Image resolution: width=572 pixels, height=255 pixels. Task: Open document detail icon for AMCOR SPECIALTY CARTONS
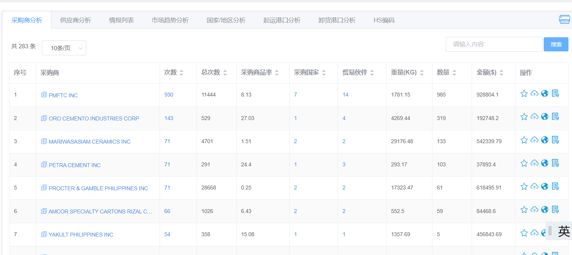click(x=555, y=209)
